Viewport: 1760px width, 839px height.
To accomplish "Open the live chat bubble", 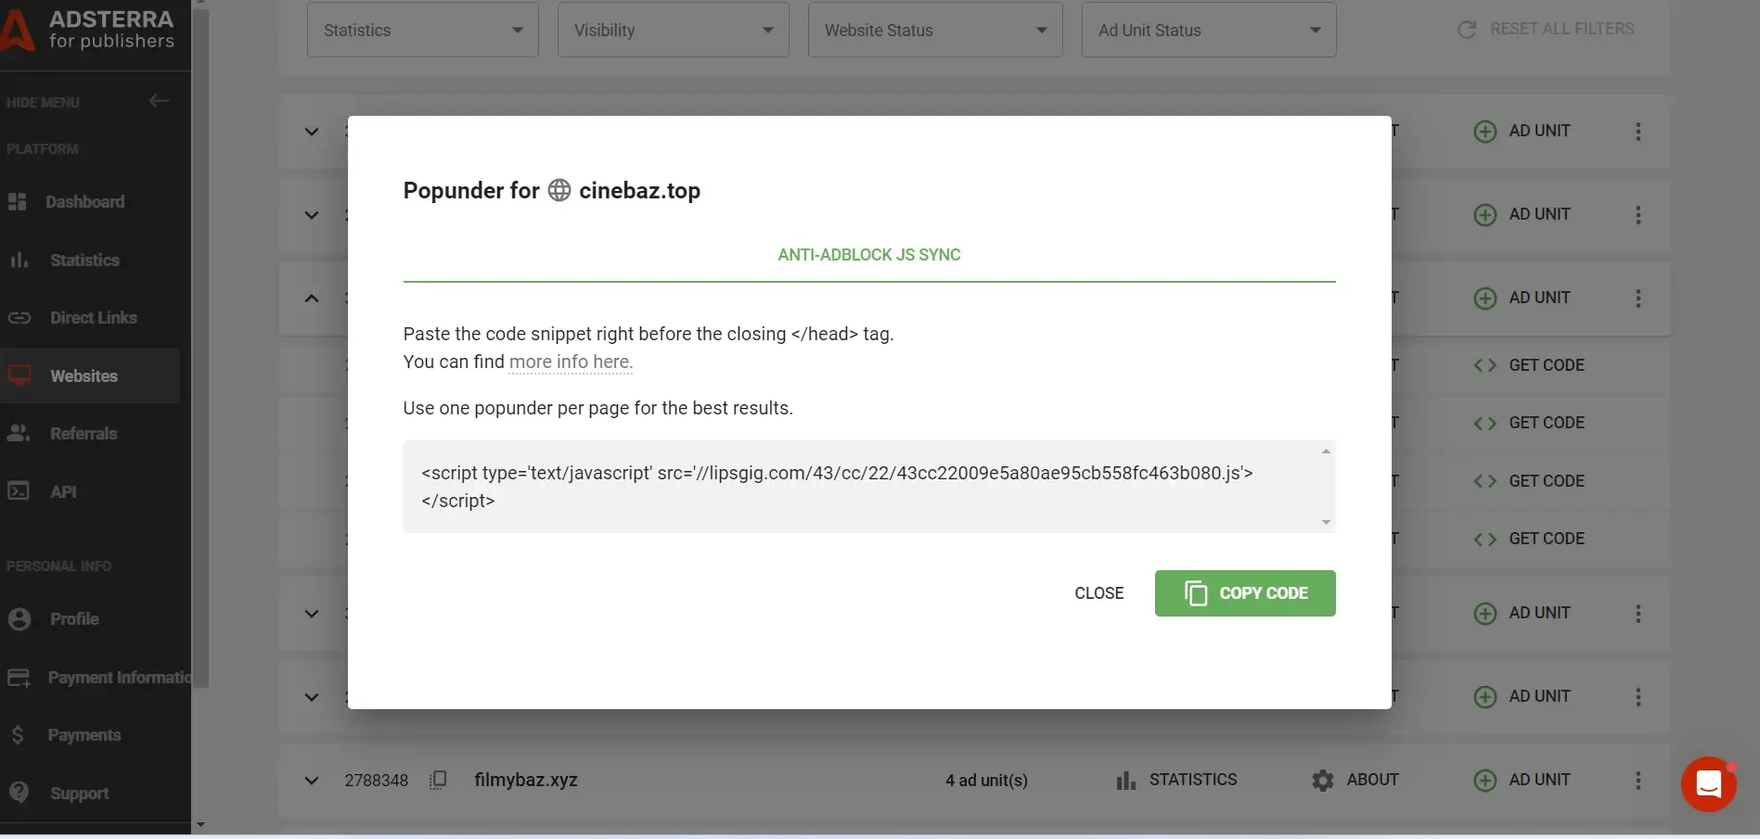I will tap(1708, 784).
